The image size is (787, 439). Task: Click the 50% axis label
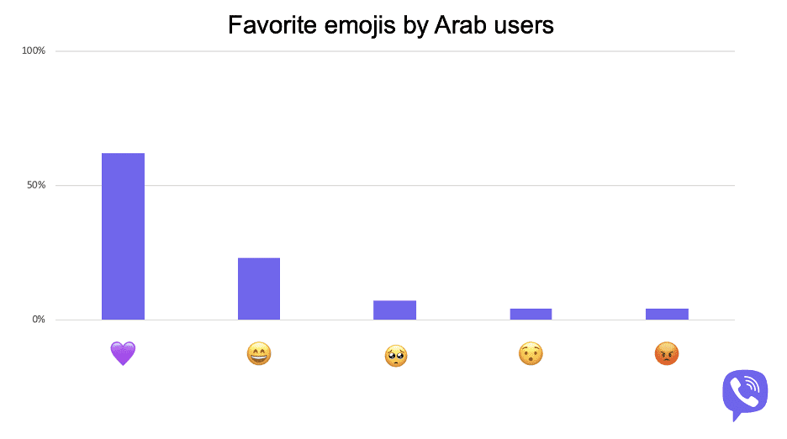click(36, 185)
